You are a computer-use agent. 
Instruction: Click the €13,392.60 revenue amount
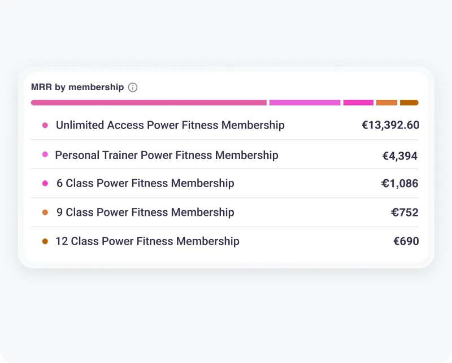click(x=390, y=125)
